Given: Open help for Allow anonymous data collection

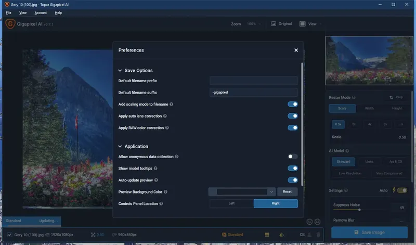Looking at the screenshot, I should pyautogui.click(x=177, y=157).
